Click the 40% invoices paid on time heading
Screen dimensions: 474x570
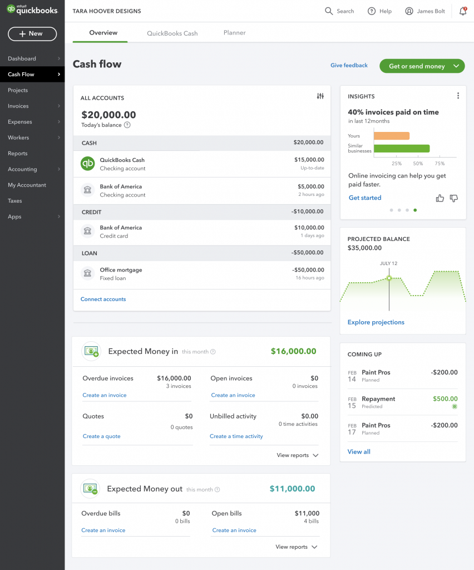393,112
